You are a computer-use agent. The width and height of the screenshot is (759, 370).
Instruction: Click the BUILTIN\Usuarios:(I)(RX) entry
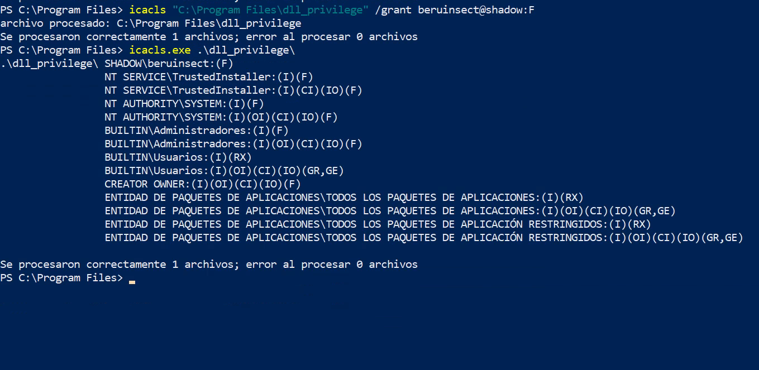pyautogui.click(x=178, y=157)
